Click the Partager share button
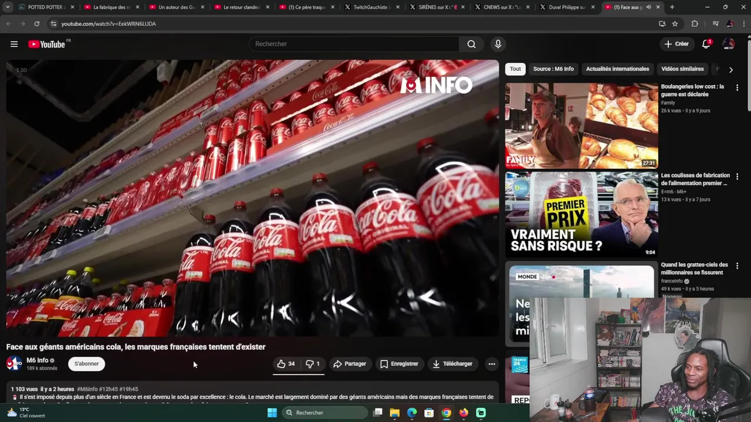This screenshot has height=422, width=751. (x=350, y=364)
